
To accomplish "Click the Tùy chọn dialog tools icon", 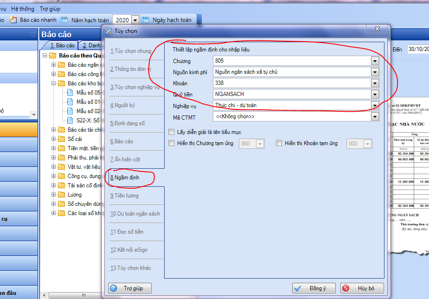I will (108, 31).
